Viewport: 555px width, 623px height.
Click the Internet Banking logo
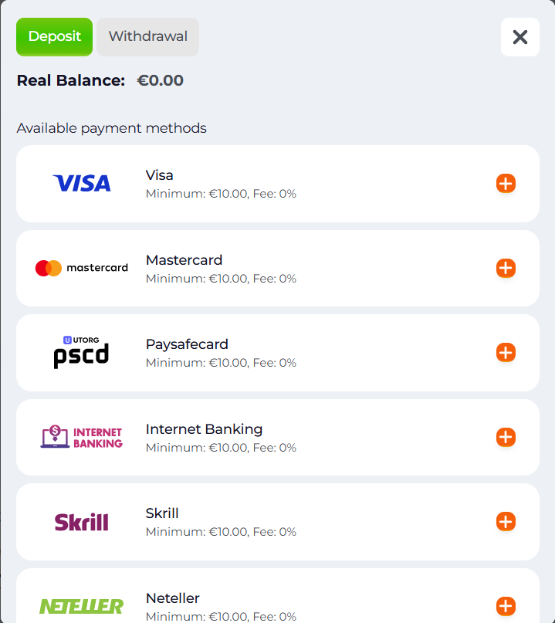(82, 437)
